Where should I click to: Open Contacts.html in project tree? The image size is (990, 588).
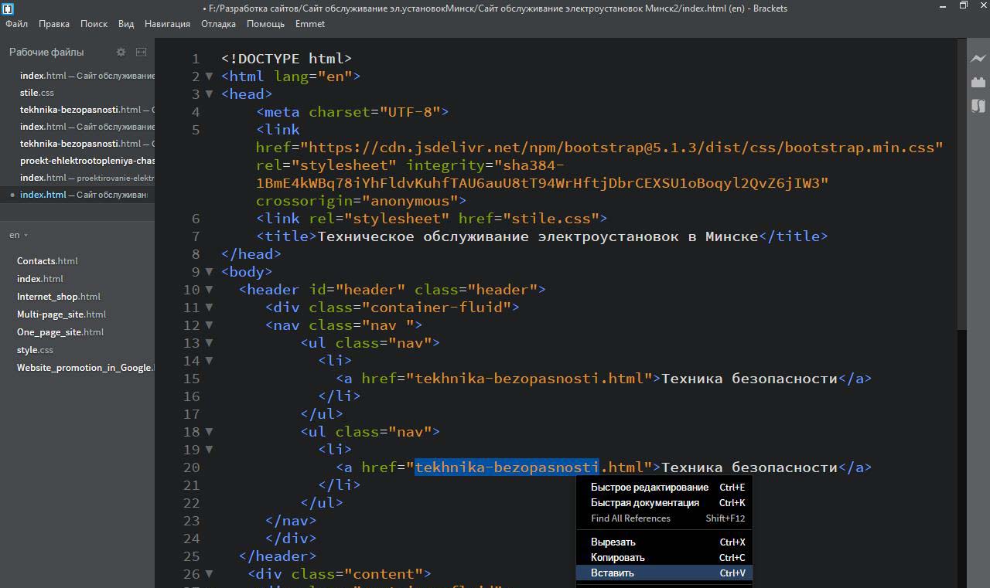pos(47,261)
